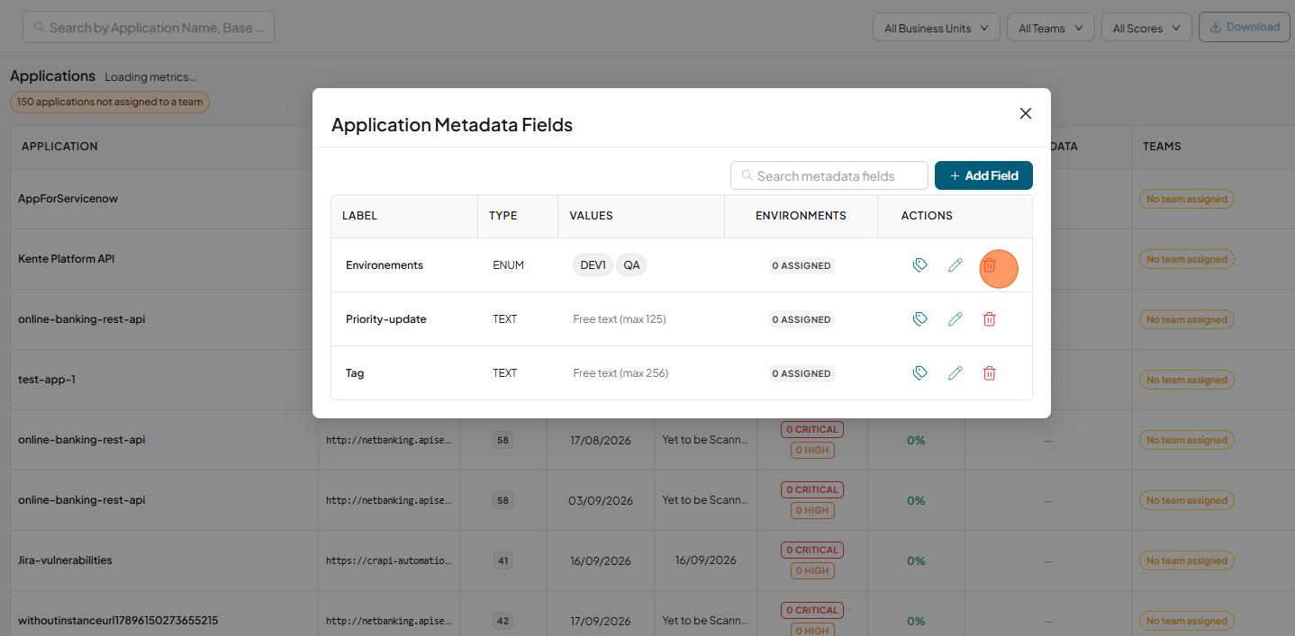Click 0 ASSIGNED badge in Priority-update row

click(801, 320)
